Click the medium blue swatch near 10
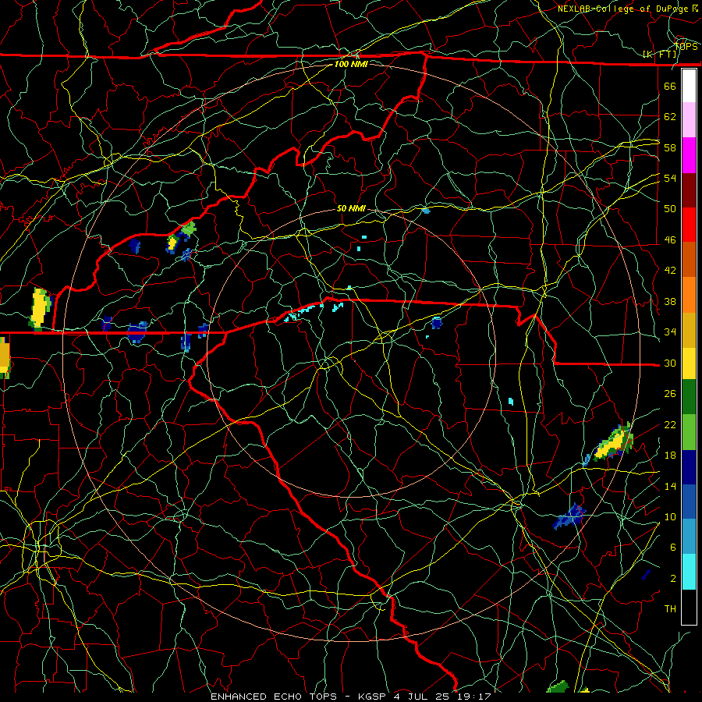The image size is (702, 702). point(689,502)
